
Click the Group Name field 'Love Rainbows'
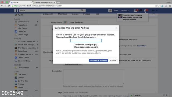84,22
